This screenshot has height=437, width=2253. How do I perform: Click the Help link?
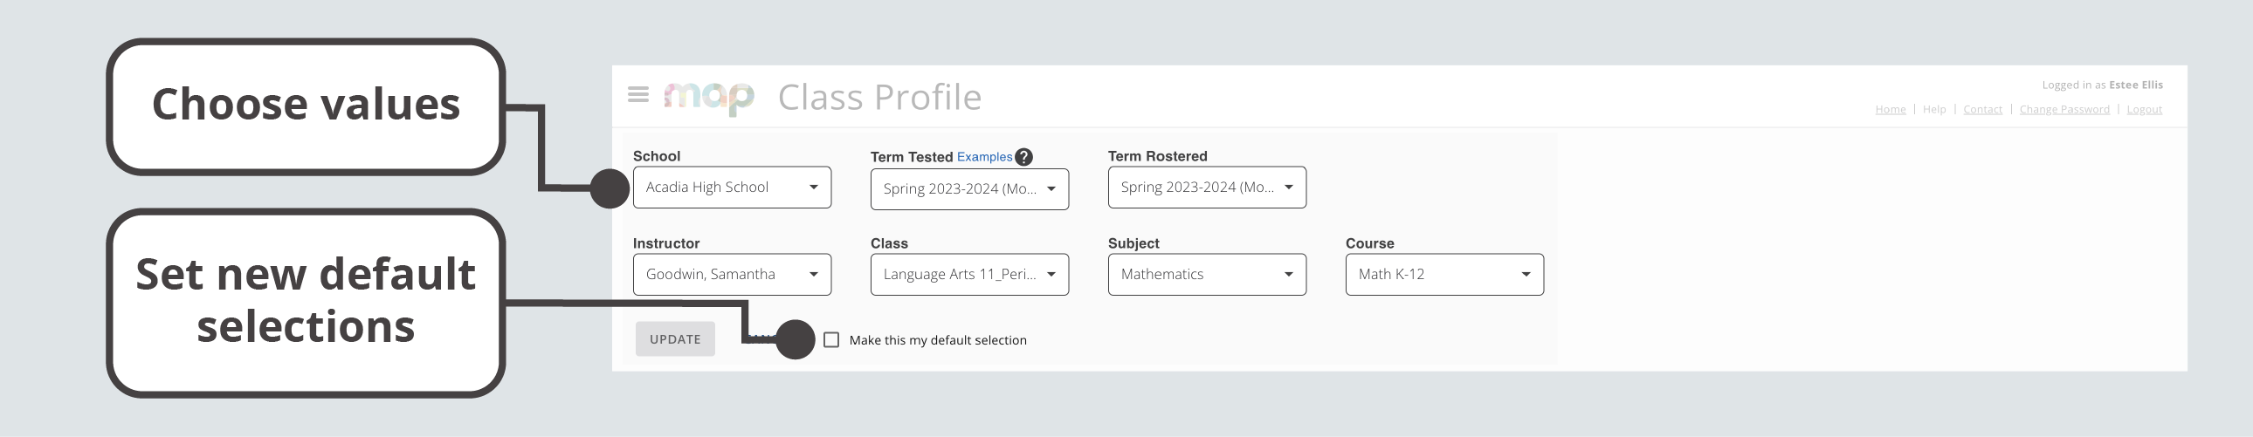[x=1933, y=109]
